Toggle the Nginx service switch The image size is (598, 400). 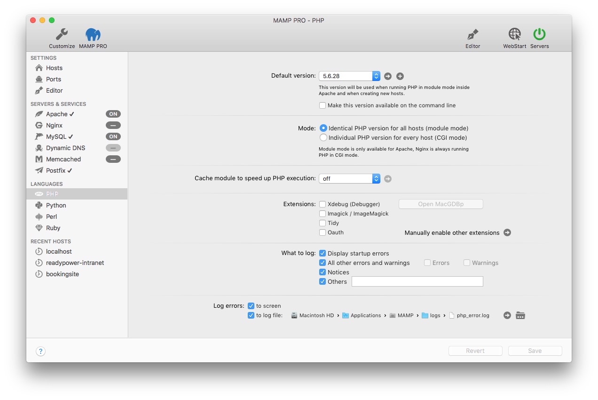click(113, 125)
